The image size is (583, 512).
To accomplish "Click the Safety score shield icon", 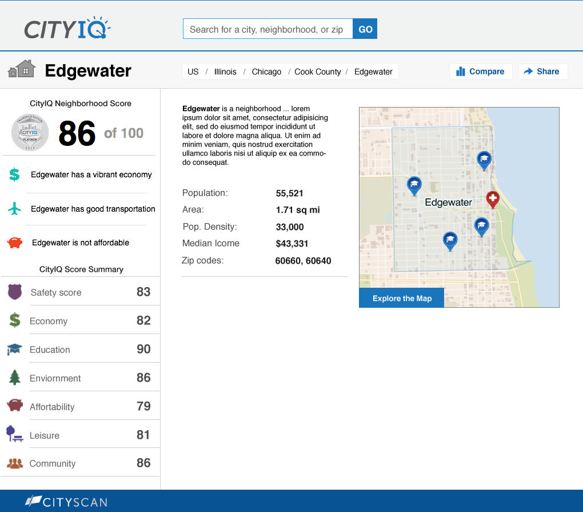I will (x=15, y=292).
